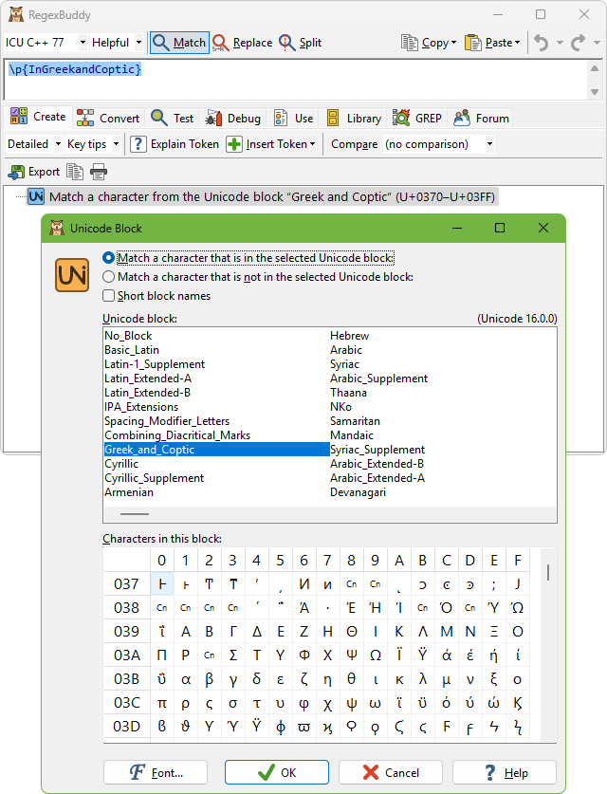Click the Explain Token button
The width and height of the screenshot is (607, 794).
point(175,144)
